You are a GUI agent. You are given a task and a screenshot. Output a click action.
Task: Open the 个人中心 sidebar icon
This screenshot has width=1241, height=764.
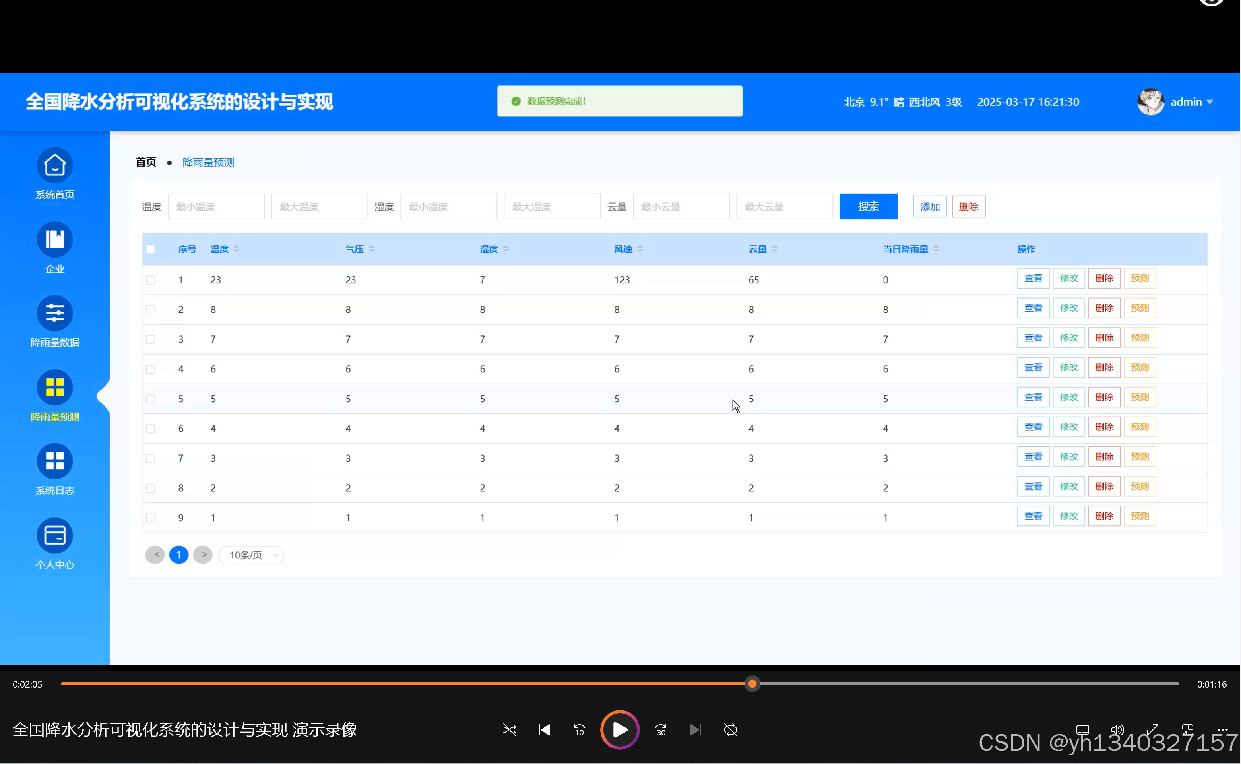click(x=54, y=535)
